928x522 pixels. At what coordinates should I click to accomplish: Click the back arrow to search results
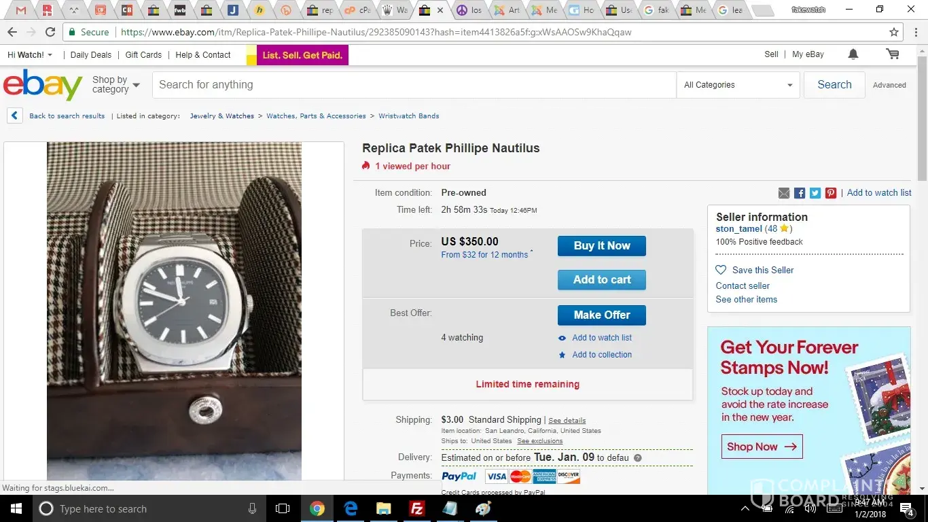15,116
